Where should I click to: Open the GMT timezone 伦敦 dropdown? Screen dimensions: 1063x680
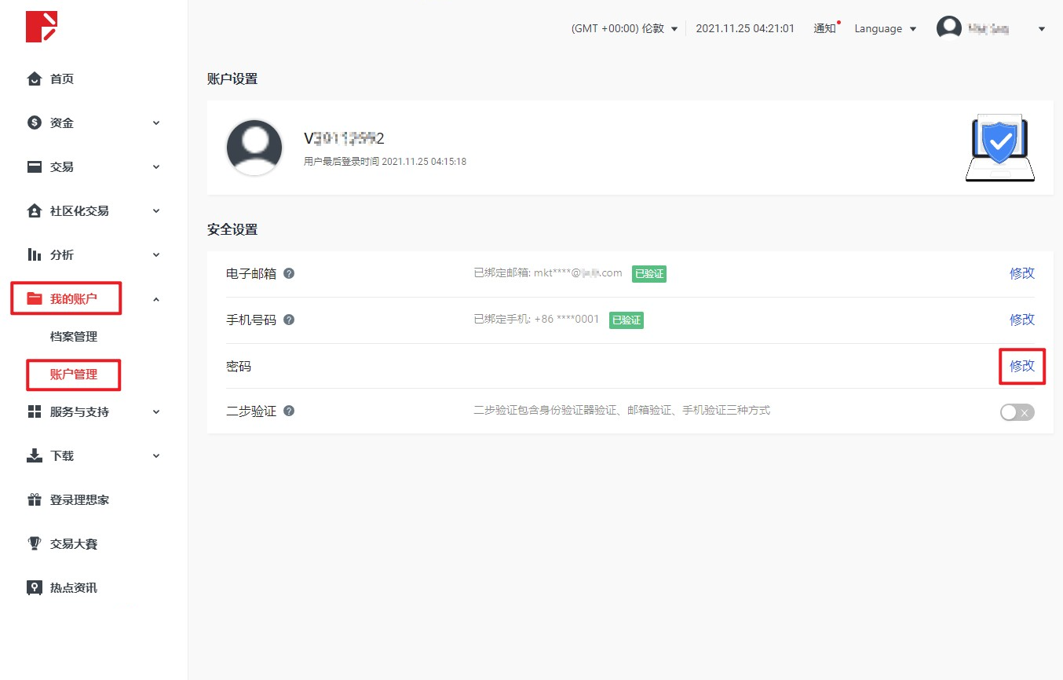coord(624,29)
